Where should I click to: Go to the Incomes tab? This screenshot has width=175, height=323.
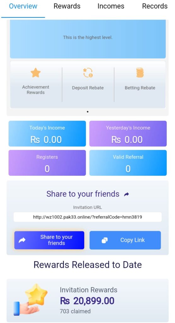(x=111, y=6)
